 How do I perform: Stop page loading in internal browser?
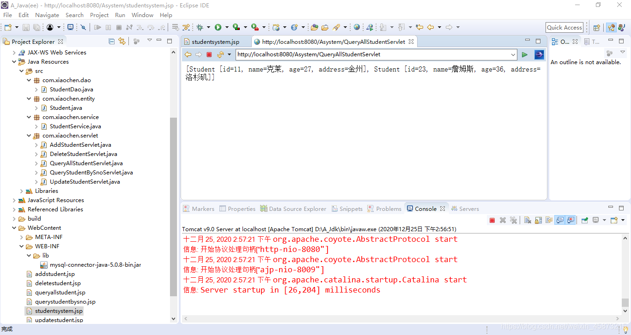[209, 54]
